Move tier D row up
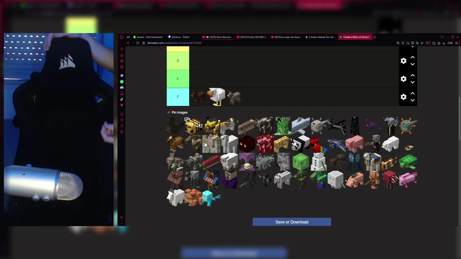The width and height of the screenshot is (461, 259). coord(413,58)
